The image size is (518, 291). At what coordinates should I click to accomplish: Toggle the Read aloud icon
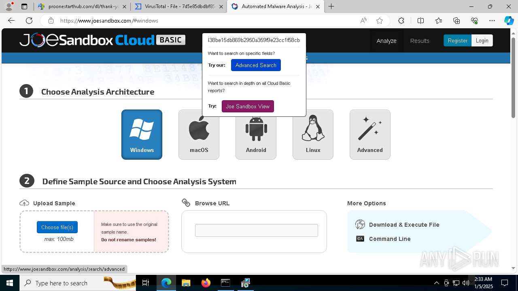363,21
